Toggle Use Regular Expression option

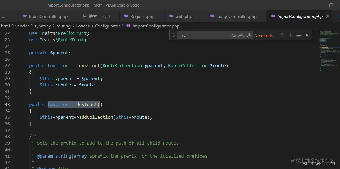pos(248,35)
